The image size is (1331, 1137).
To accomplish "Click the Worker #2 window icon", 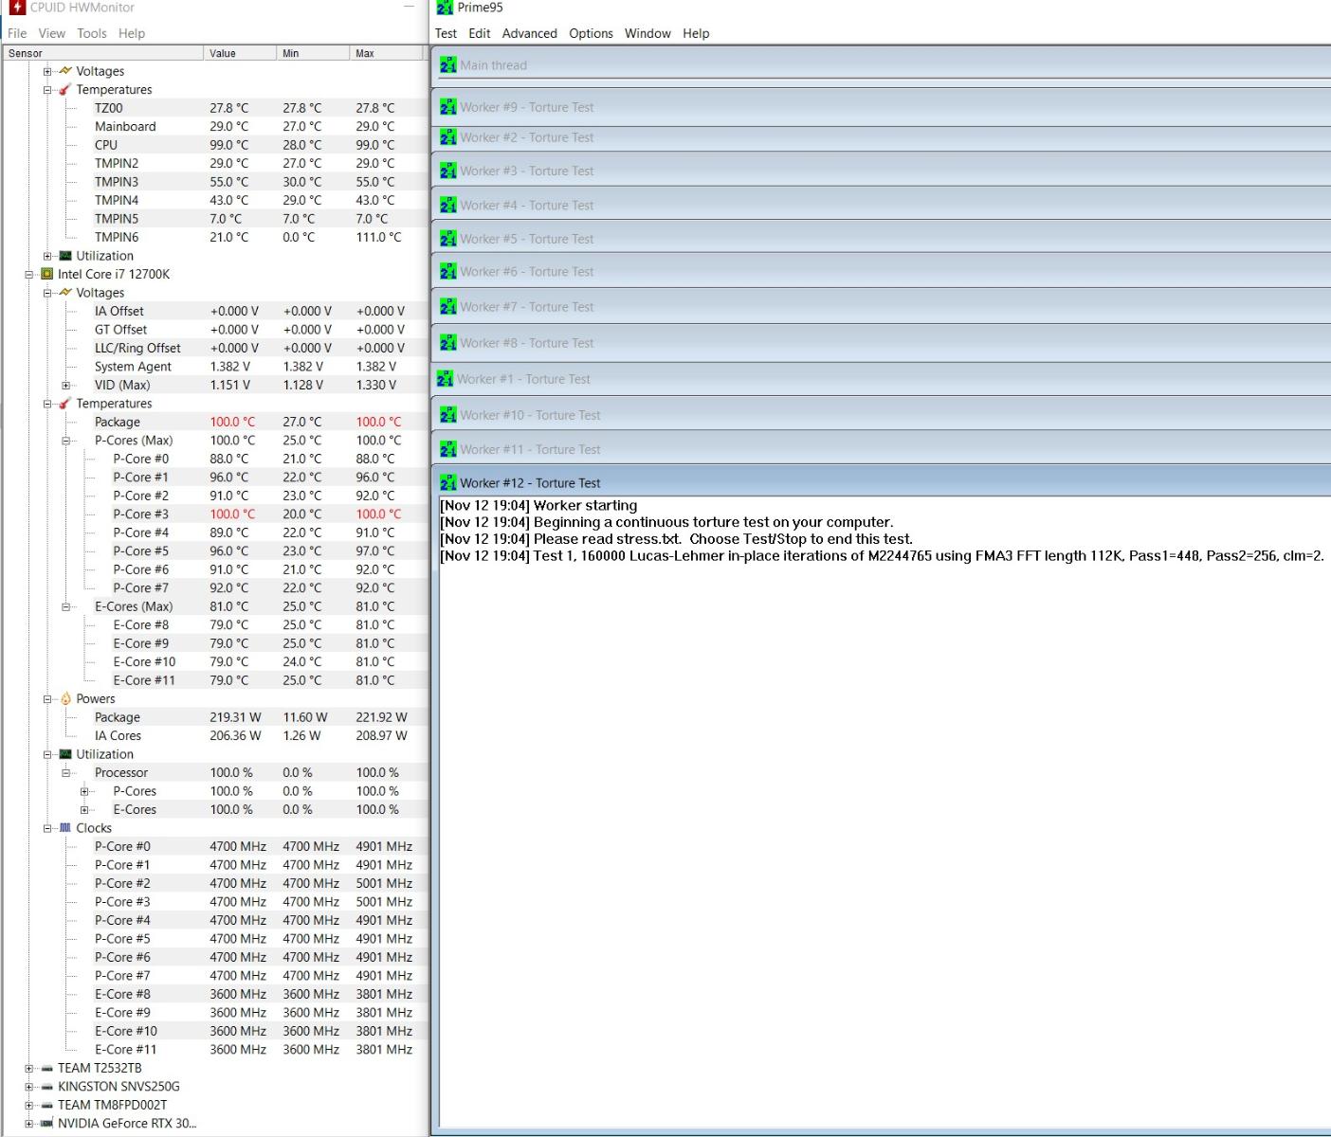I will point(448,137).
